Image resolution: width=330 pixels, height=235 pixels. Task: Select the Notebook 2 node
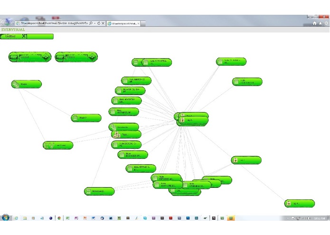click(x=99, y=191)
